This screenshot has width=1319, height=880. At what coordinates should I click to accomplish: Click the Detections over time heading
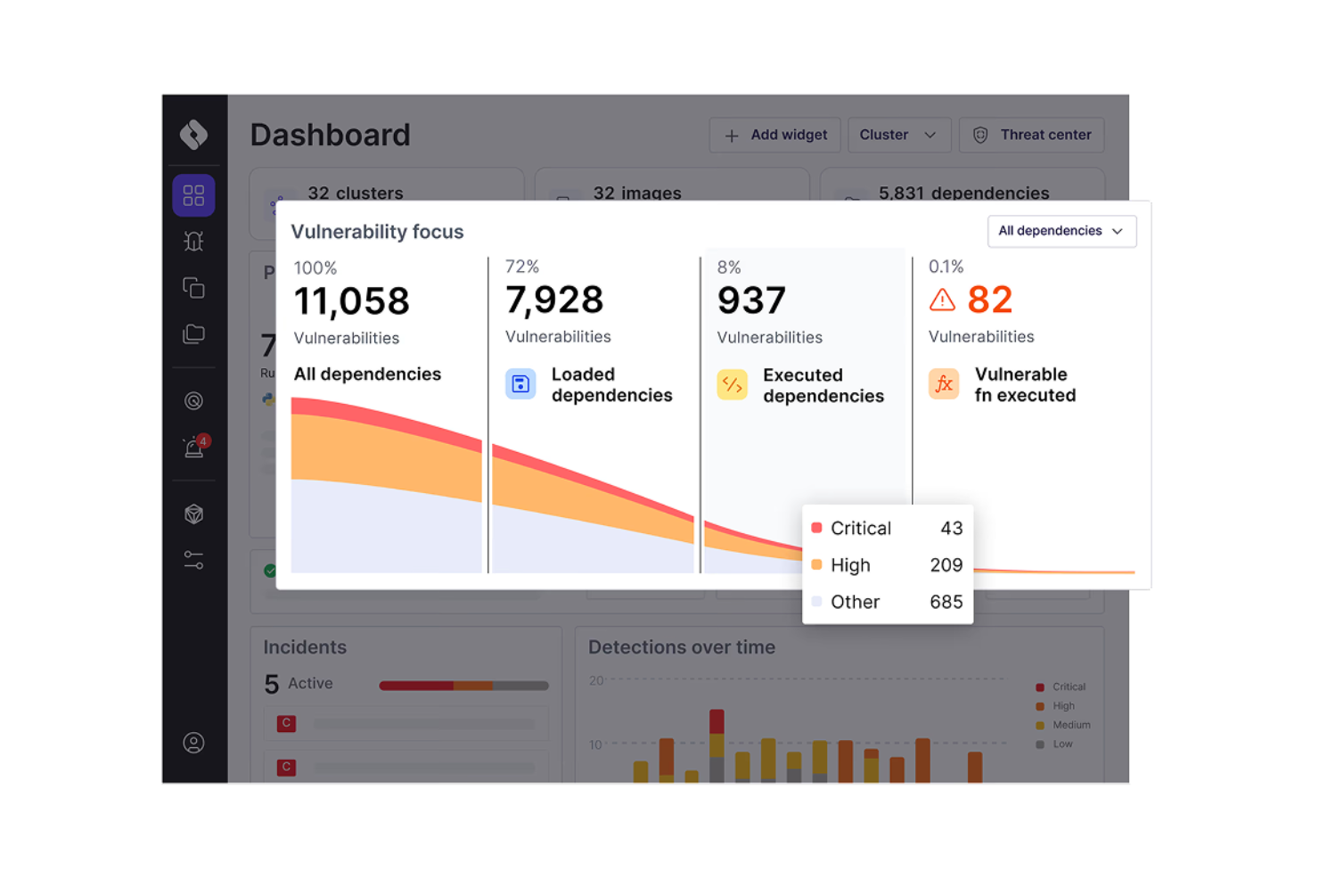682,647
